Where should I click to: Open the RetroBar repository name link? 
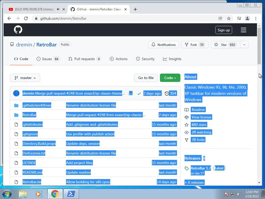pyautogui.click(x=47, y=45)
